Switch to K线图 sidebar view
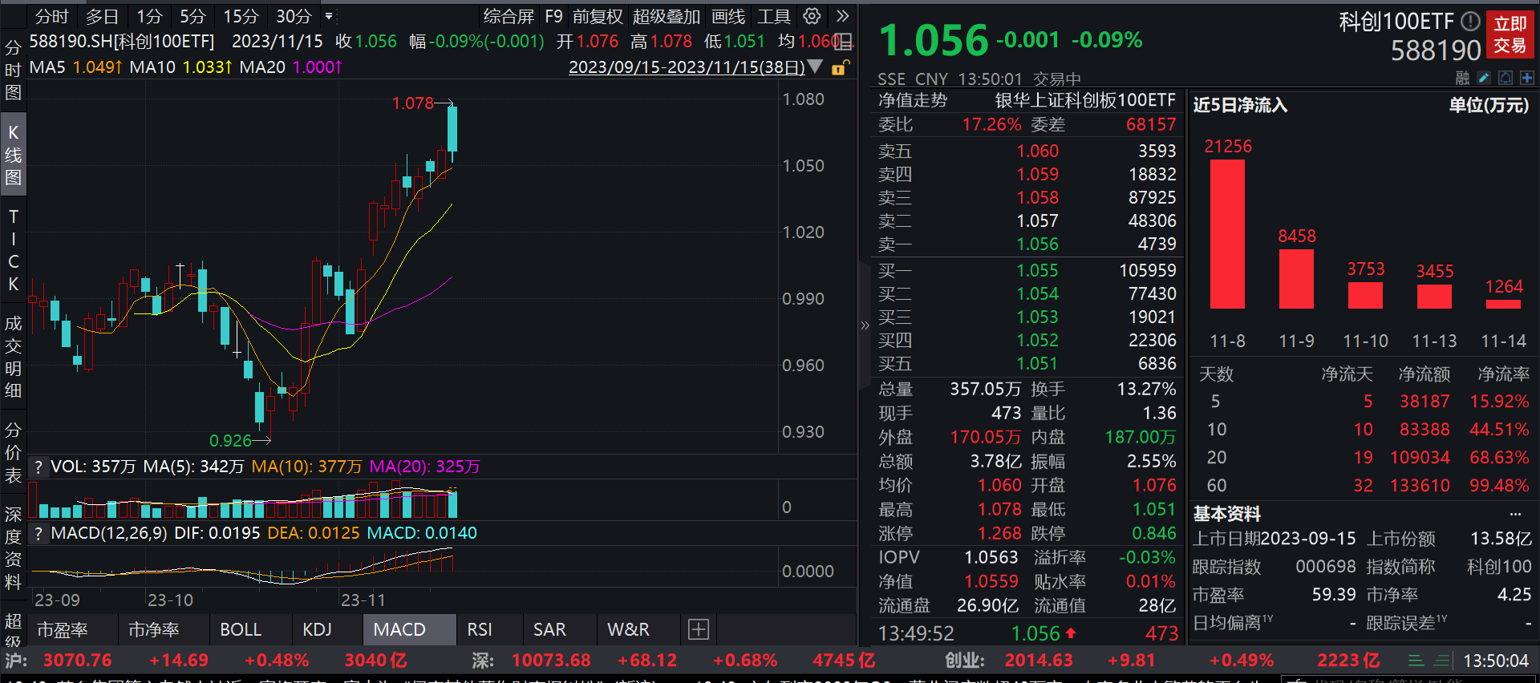This screenshot has height=683, width=1540. [x=13, y=155]
